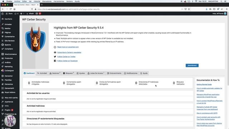Open Two-Factor Authentication how-to link
This screenshot has height=129, width=229.
[208, 118]
